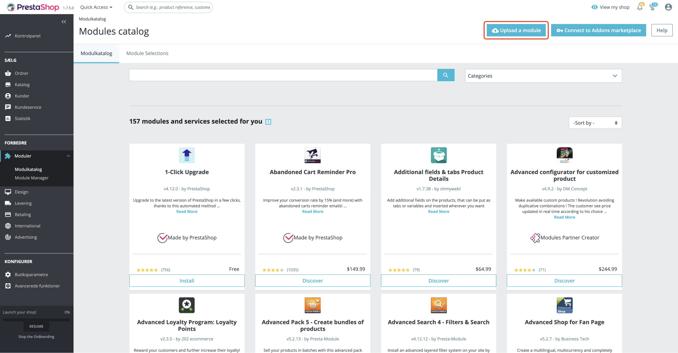
Task: Read More about Abandoned Cart Reminder Pro
Action: (312, 212)
